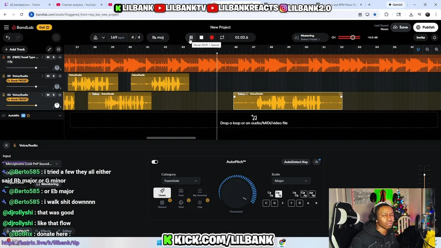Screen dimensions: 441x248
Task: Toggle the metronome icon
Action: coord(95,37)
